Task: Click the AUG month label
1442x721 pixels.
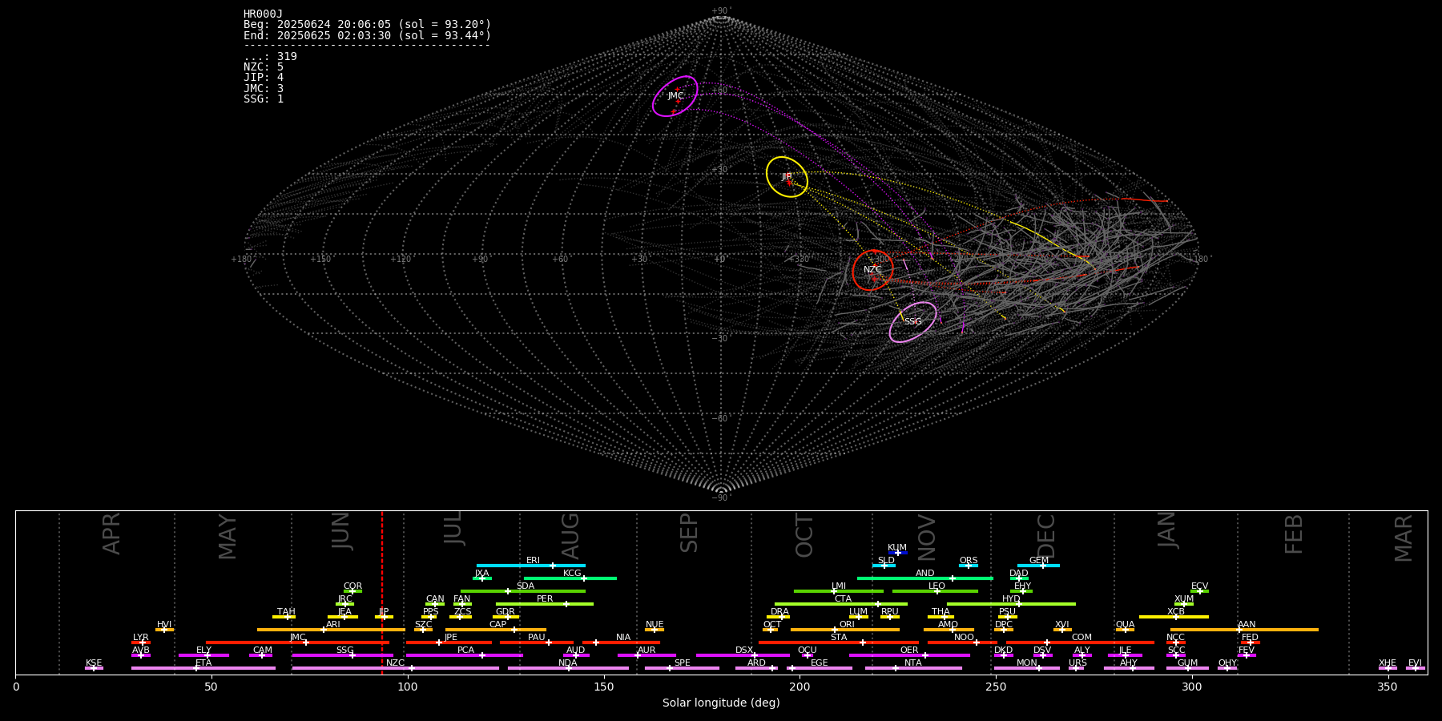Action: pyautogui.click(x=570, y=536)
